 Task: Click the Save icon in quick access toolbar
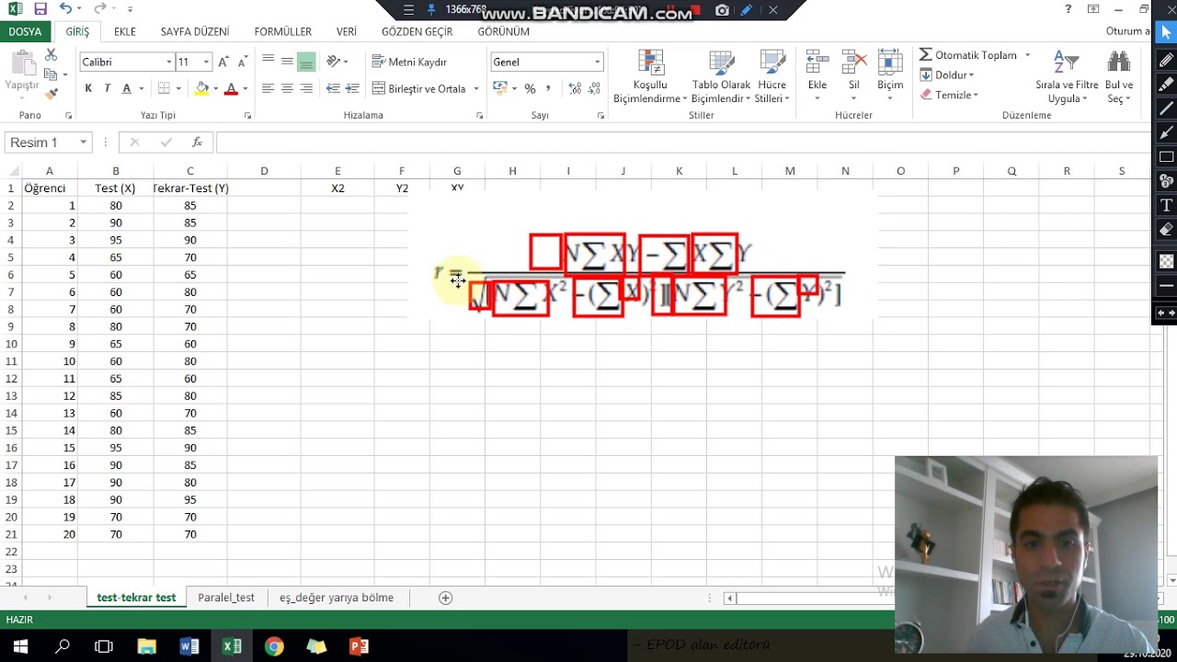tap(40, 9)
